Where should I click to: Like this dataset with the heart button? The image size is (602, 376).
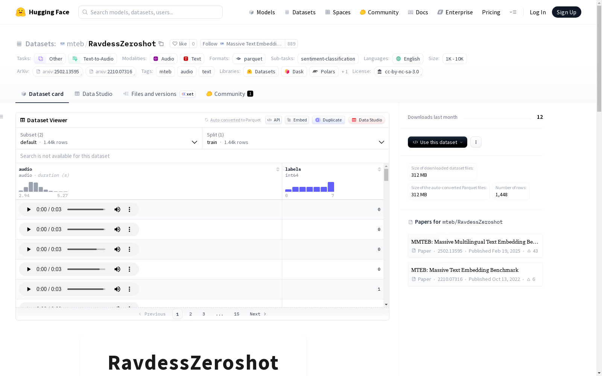179,44
